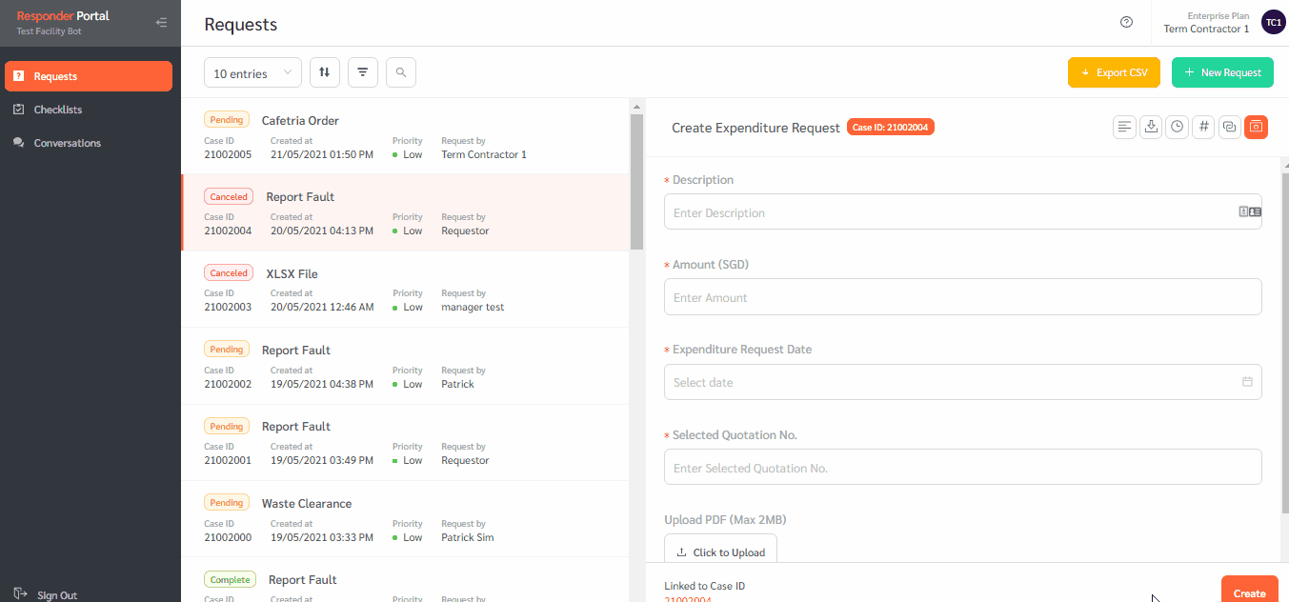The image size is (1289, 602).
Task: Click the Complete status badge
Action: coord(231,579)
